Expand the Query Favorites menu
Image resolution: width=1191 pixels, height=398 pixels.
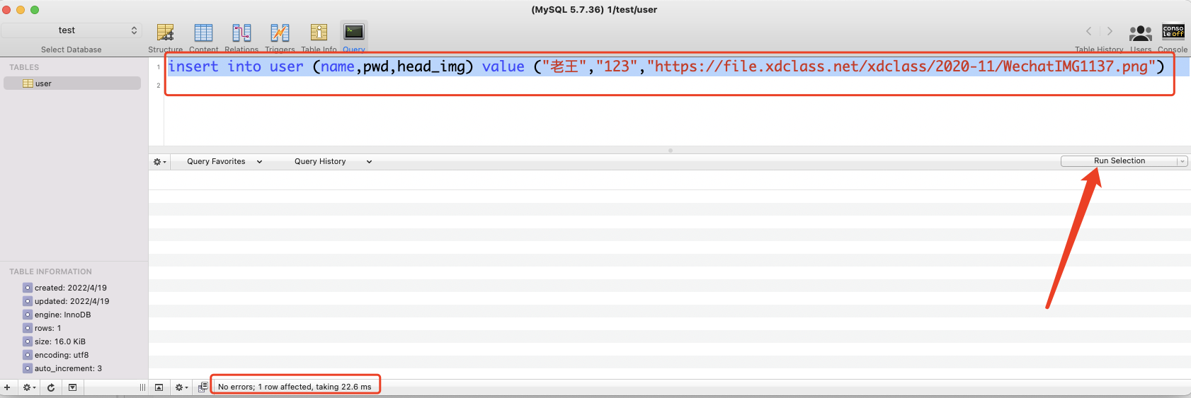tap(224, 162)
